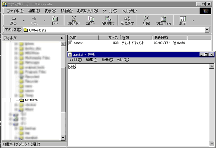
Task: Click the 1KB size cell
Action: pyautogui.click(x=115, y=43)
